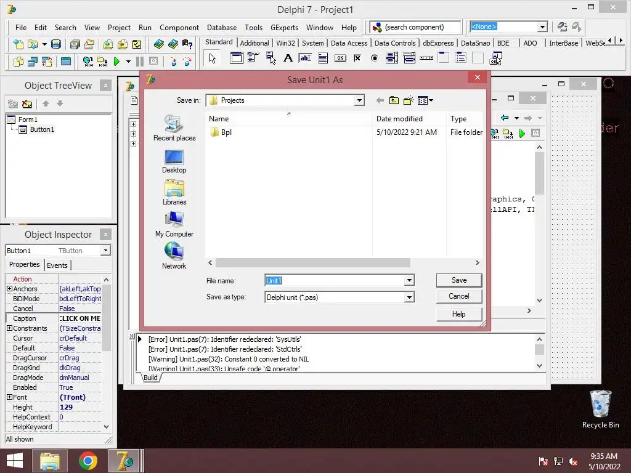This screenshot has width=631, height=473.
Task: Click the Save button
Action: coord(458,280)
